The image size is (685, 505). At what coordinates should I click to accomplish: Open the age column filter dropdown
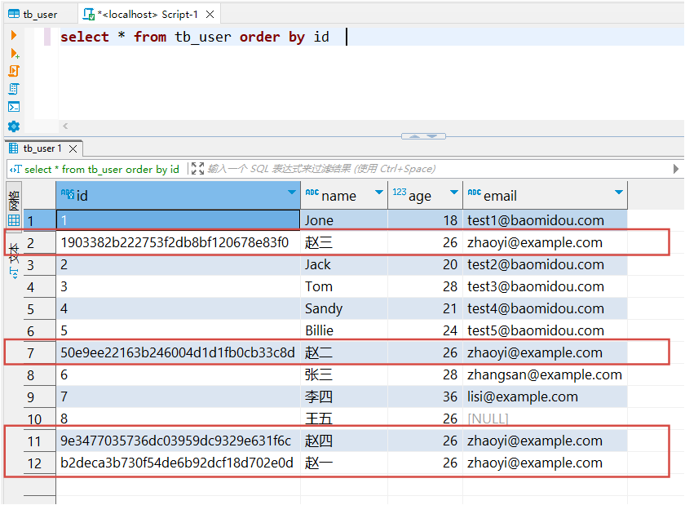454,193
